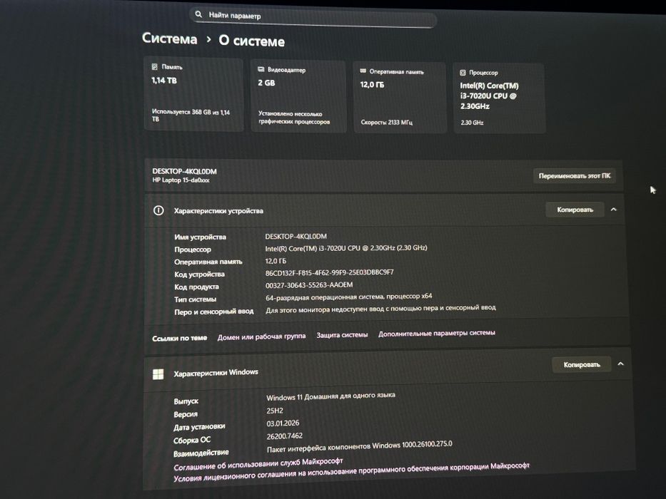Open 'Домен или рабочая группа' link
This screenshot has width=666, height=499.
click(x=261, y=336)
